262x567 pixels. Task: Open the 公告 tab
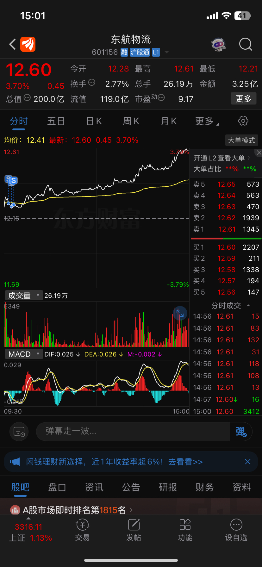click(131, 487)
